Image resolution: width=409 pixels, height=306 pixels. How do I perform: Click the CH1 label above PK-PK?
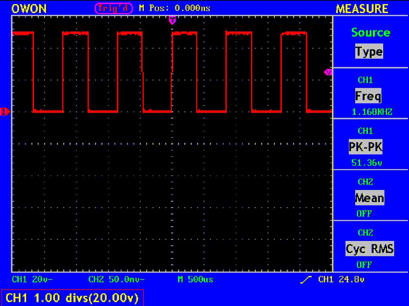click(365, 131)
